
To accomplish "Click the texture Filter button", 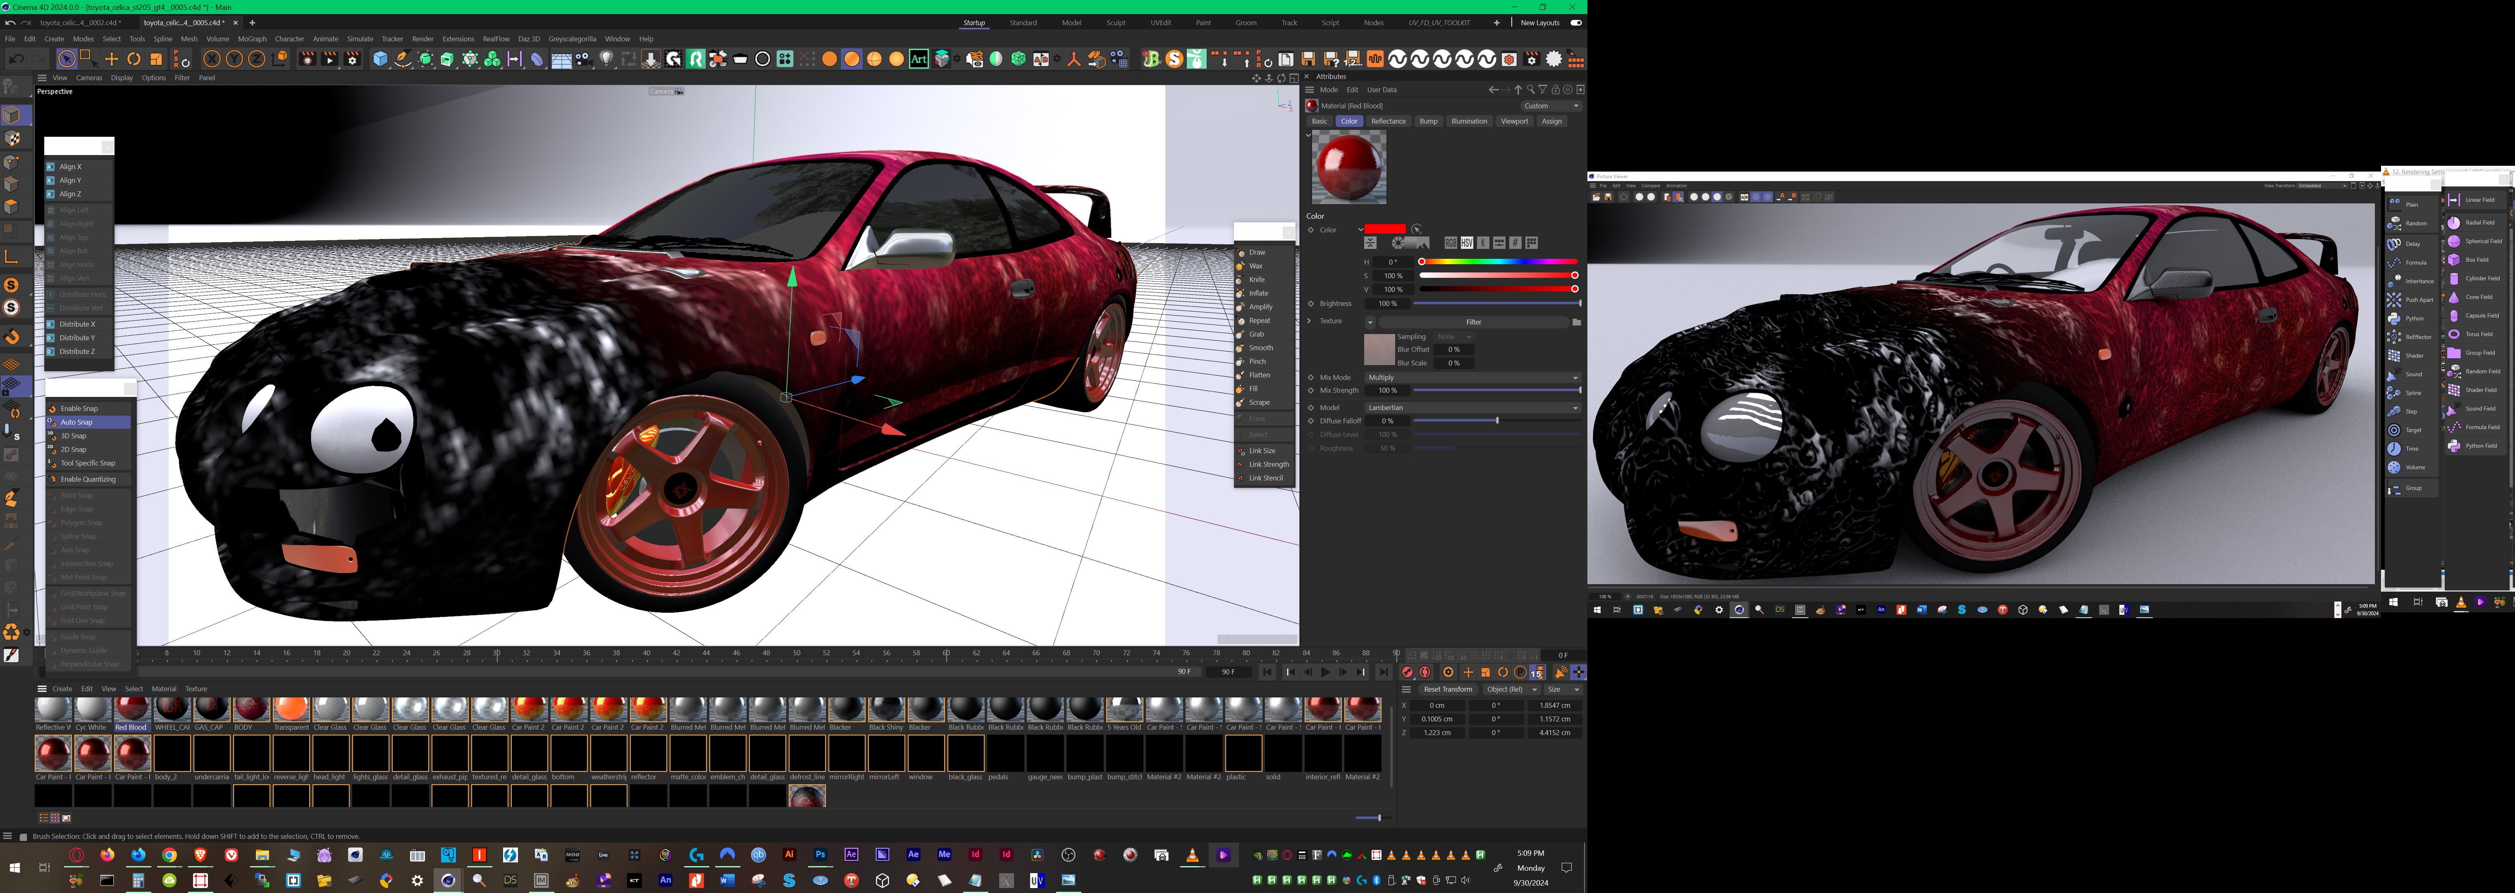I will click(1473, 322).
